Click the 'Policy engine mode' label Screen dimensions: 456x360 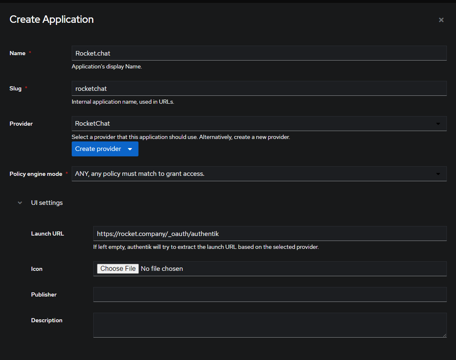tap(36, 174)
